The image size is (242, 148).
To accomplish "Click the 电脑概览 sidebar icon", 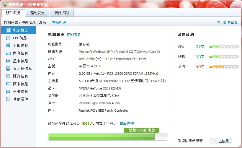I will (8, 30).
